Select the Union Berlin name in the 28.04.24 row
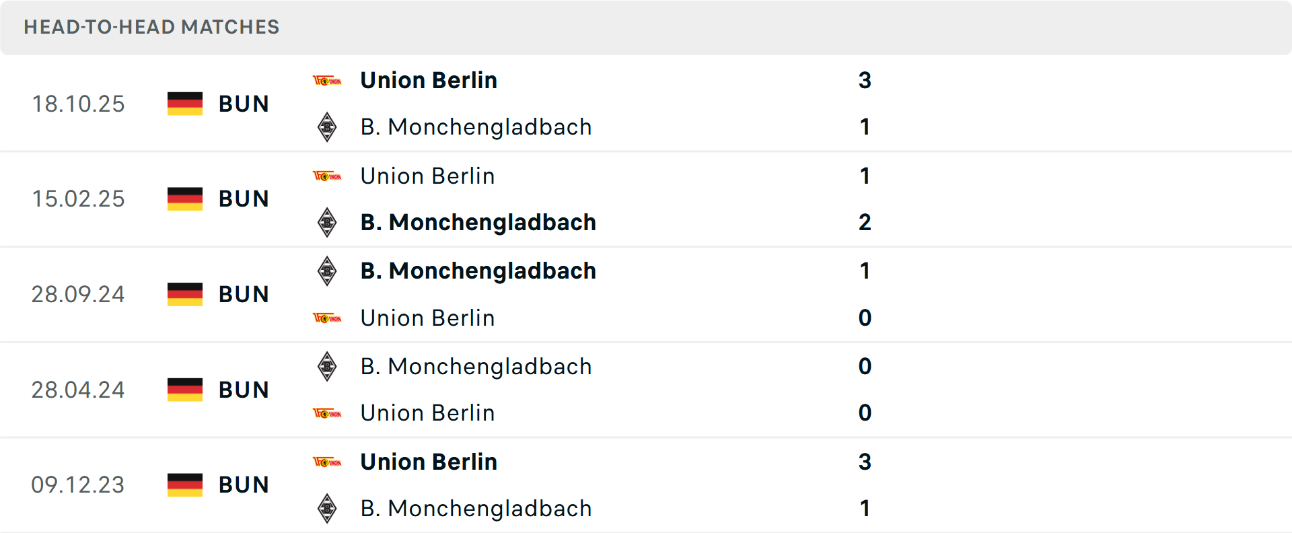Image resolution: width=1292 pixels, height=533 pixels. click(428, 413)
